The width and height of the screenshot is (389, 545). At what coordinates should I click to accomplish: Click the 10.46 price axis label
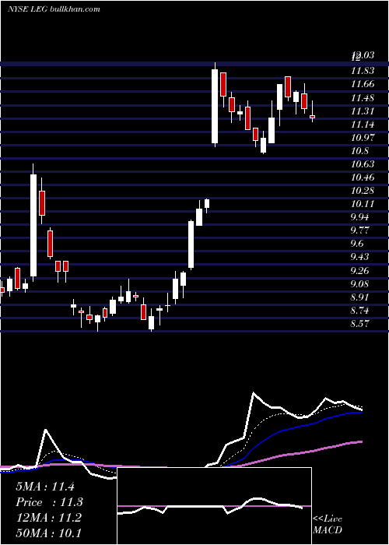pos(363,178)
